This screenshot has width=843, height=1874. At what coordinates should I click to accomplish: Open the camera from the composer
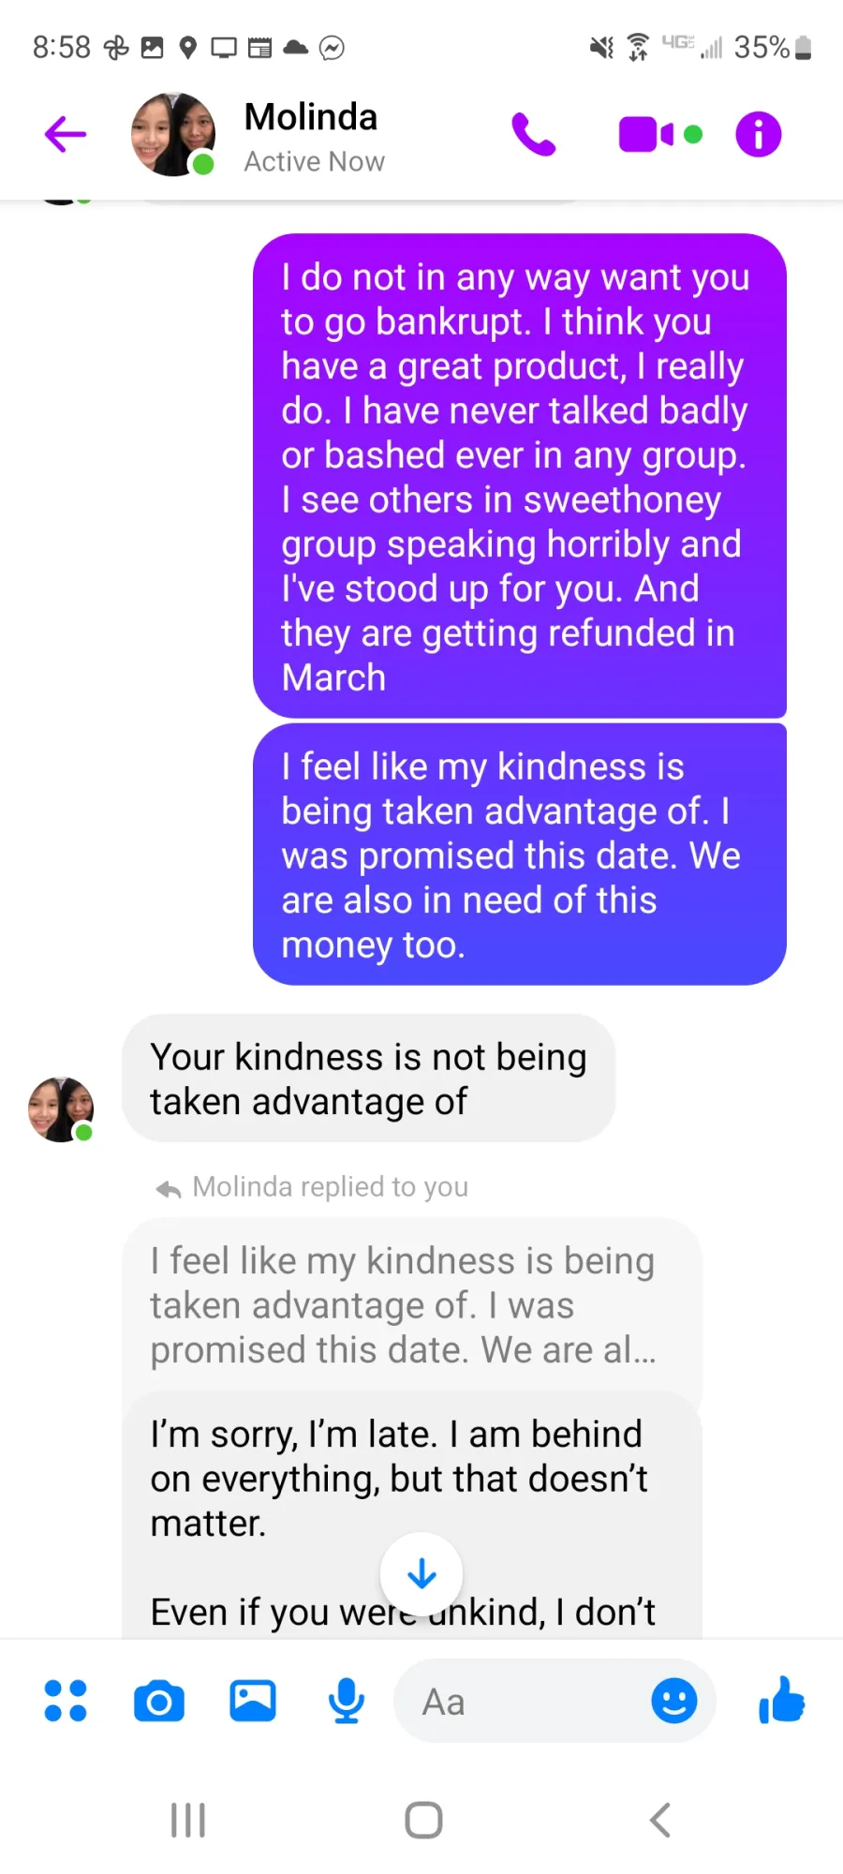pyautogui.click(x=159, y=1701)
